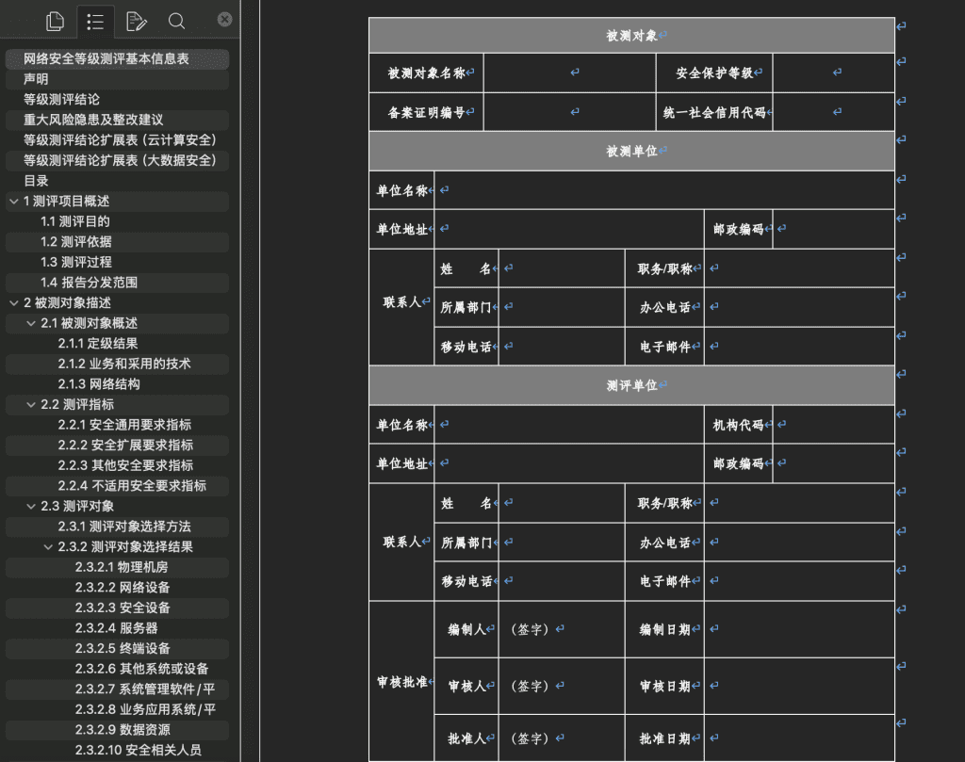Close the navigation sidebar

(224, 19)
